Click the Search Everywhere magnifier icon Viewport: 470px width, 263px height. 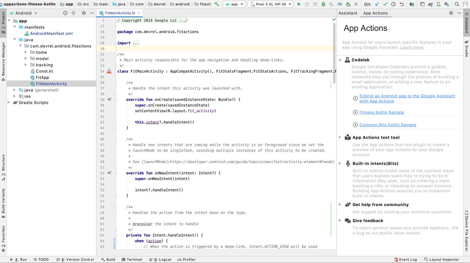tap(457, 4)
